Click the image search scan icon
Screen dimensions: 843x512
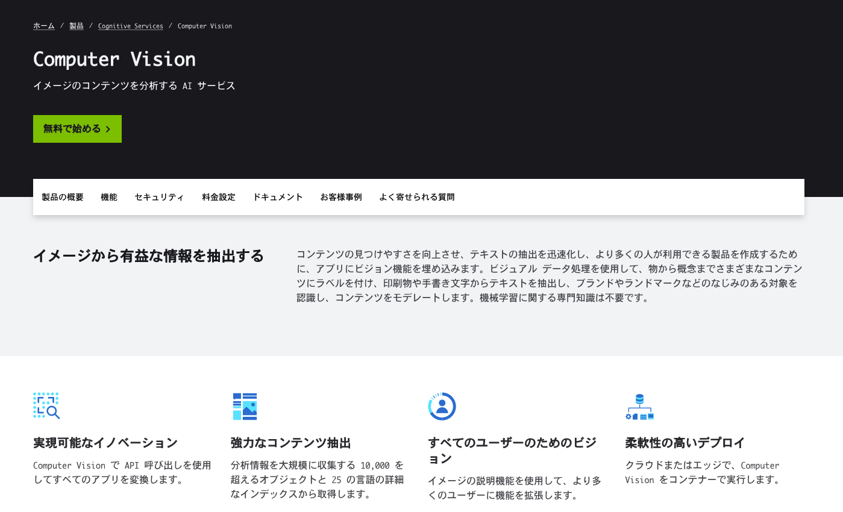coord(46,406)
